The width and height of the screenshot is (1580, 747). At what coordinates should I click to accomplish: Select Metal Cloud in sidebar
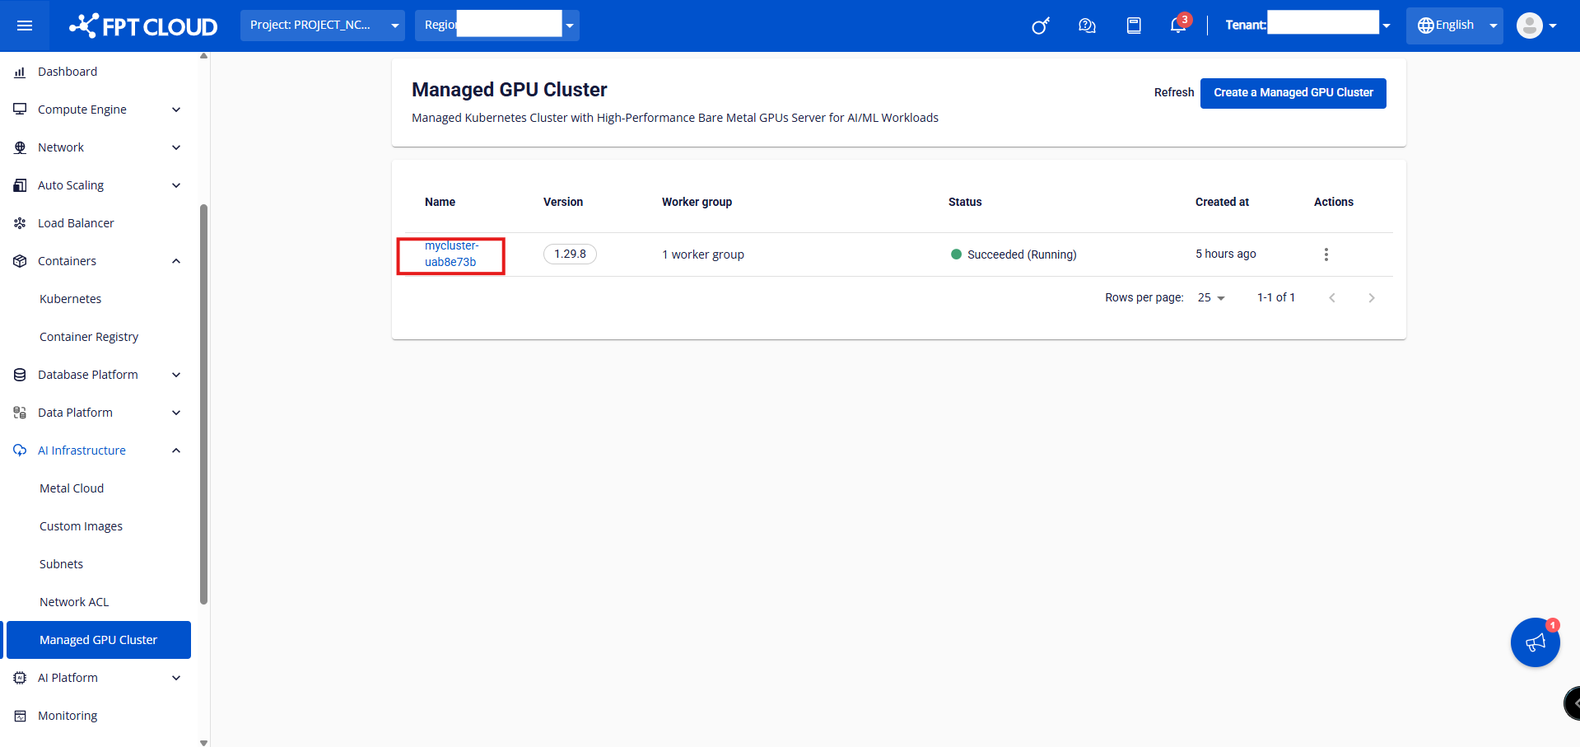coord(72,488)
